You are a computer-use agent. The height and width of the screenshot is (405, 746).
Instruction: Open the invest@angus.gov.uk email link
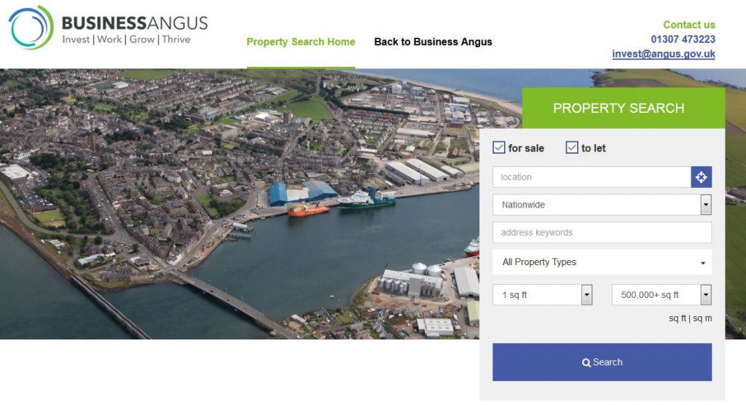(x=664, y=54)
